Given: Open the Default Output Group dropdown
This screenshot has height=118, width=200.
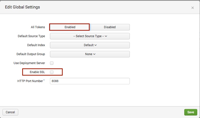Looking at the screenshot, I should coord(90,54).
